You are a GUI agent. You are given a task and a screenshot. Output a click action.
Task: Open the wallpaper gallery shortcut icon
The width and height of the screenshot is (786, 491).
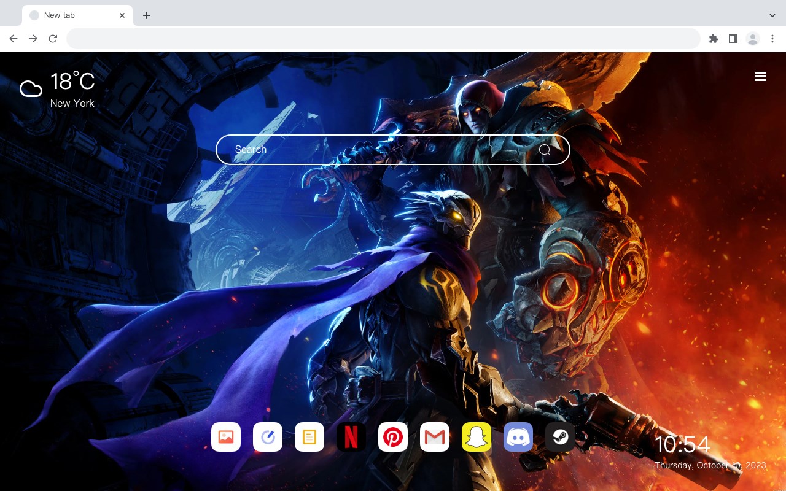pyautogui.click(x=226, y=437)
